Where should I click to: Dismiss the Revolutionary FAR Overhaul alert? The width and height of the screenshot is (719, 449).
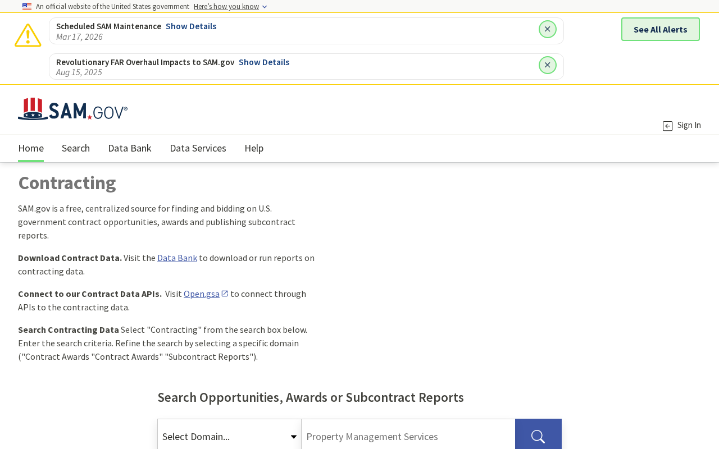coord(547,65)
